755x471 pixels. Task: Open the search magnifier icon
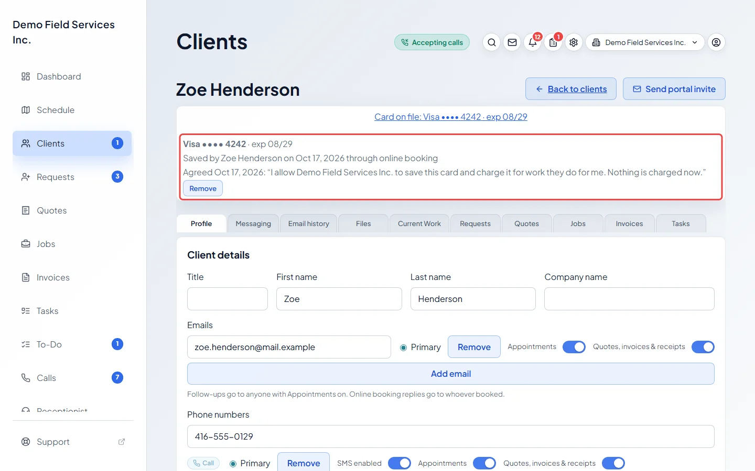click(x=491, y=42)
